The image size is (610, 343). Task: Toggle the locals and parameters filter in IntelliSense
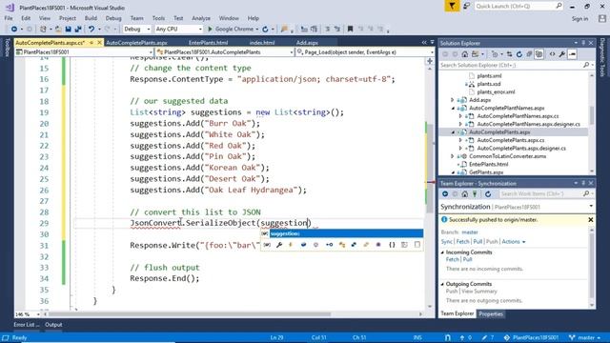point(267,245)
